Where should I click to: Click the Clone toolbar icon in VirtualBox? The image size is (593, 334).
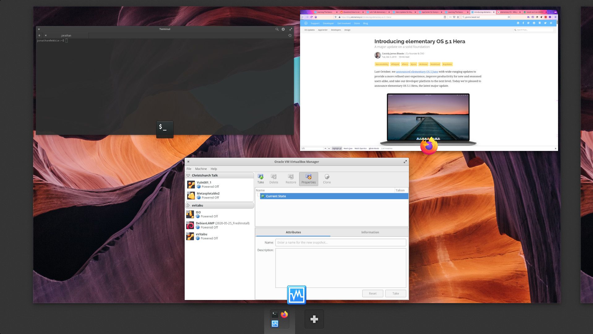click(327, 177)
